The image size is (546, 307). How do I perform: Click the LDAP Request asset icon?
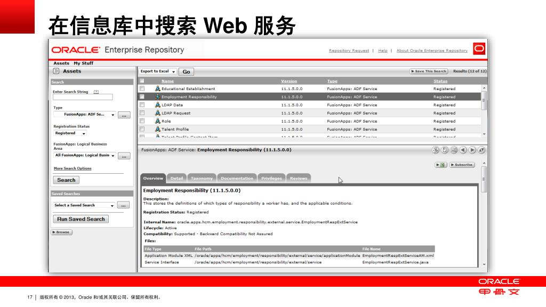pyautogui.click(x=157, y=113)
